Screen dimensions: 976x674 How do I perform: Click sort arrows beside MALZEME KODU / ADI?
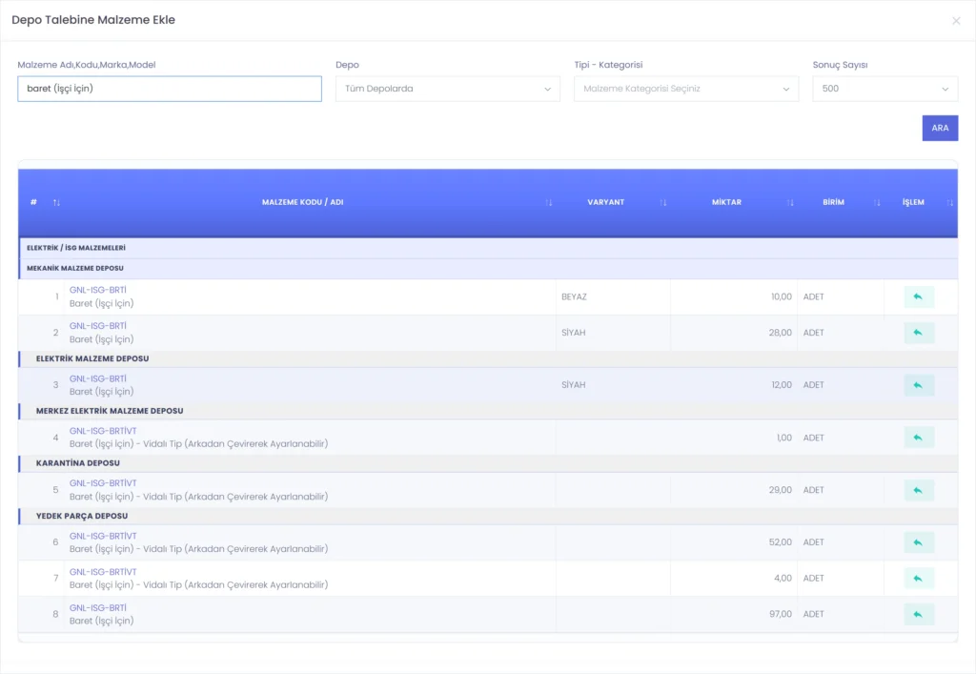(x=548, y=202)
